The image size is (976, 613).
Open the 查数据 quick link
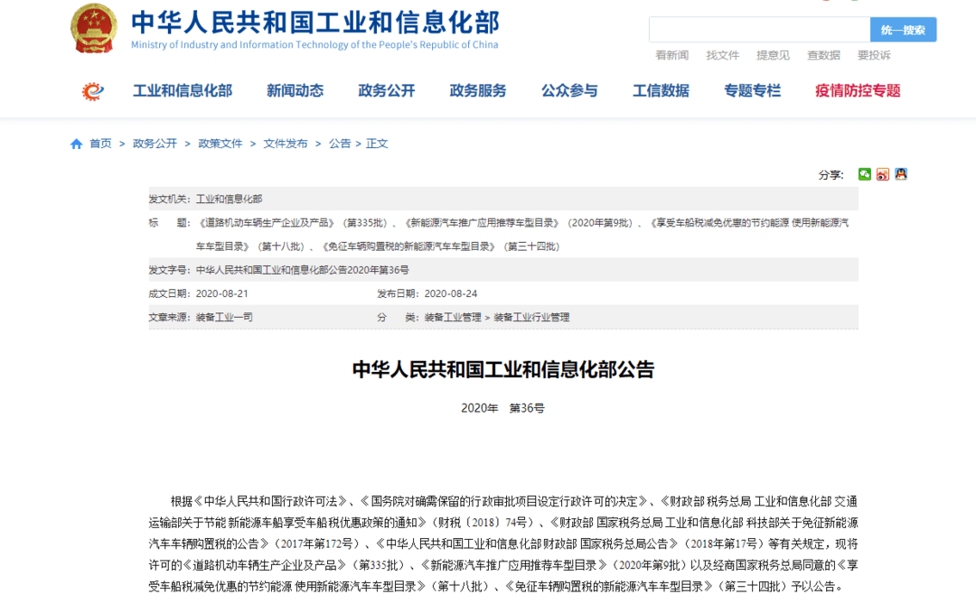pos(823,55)
